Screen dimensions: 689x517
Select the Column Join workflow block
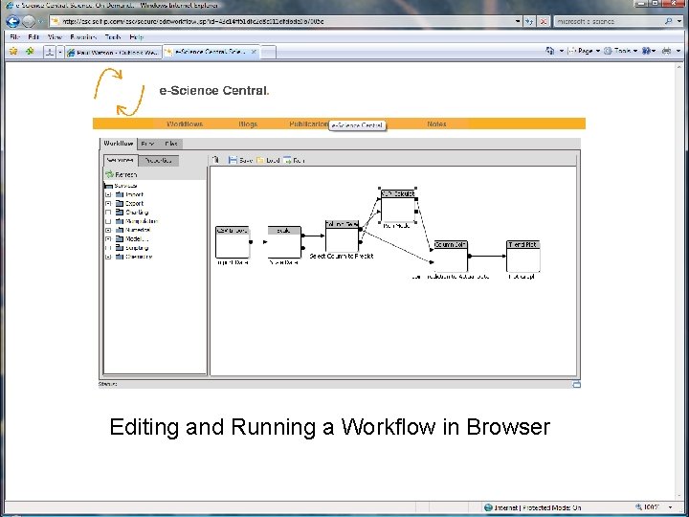[451, 257]
